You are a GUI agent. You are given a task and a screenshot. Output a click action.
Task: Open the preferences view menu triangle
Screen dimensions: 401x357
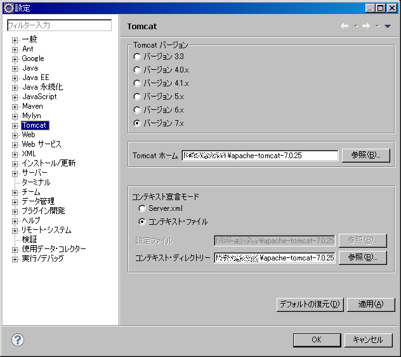[x=388, y=26]
